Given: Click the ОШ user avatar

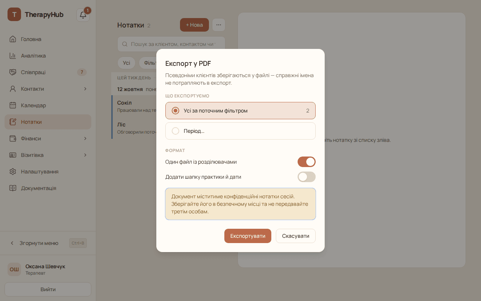Looking at the screenshot, I should (14, 269).
